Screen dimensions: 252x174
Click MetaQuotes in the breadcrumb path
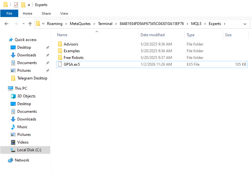click(80, 24)
